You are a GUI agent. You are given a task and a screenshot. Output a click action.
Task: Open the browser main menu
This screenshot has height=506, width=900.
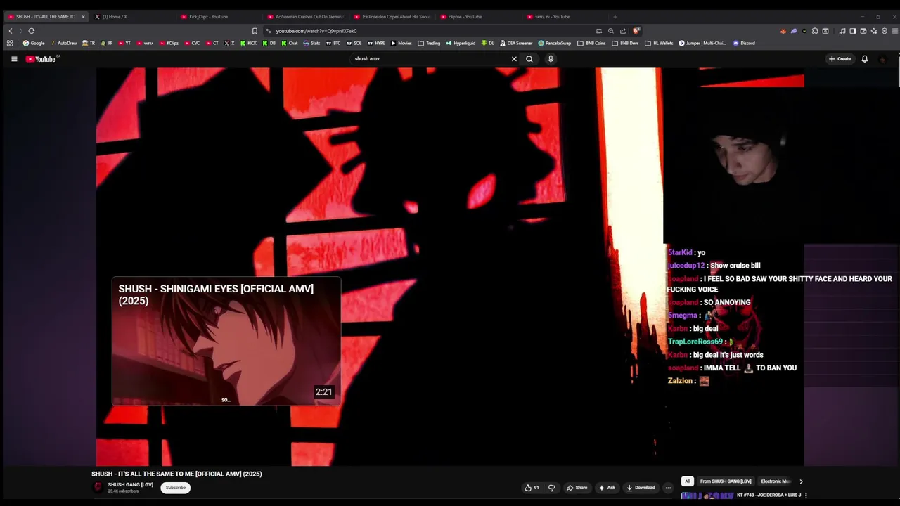pos(894,31)
